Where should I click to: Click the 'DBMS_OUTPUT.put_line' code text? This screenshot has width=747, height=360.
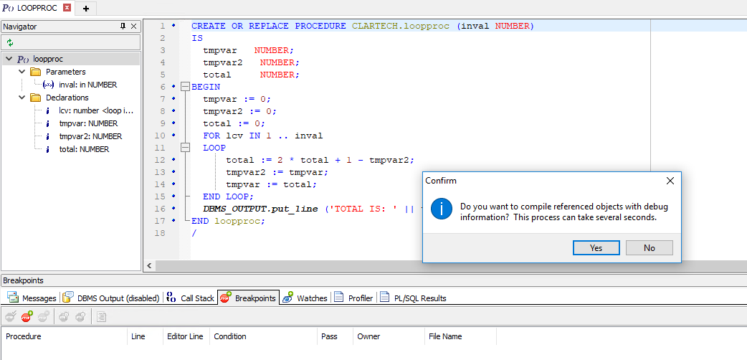260,209
